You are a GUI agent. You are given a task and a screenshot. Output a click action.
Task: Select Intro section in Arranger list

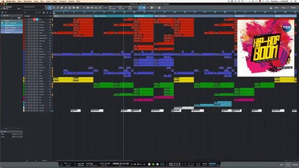(x=12, y=21)
